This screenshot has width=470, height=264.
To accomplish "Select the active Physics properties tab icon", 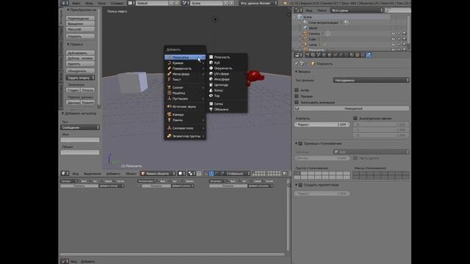I will 369,55.
